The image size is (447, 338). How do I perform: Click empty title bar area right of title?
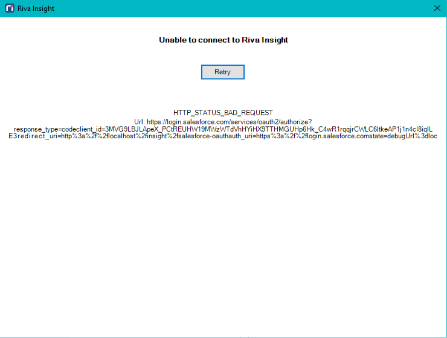click(x=242, y=8)
